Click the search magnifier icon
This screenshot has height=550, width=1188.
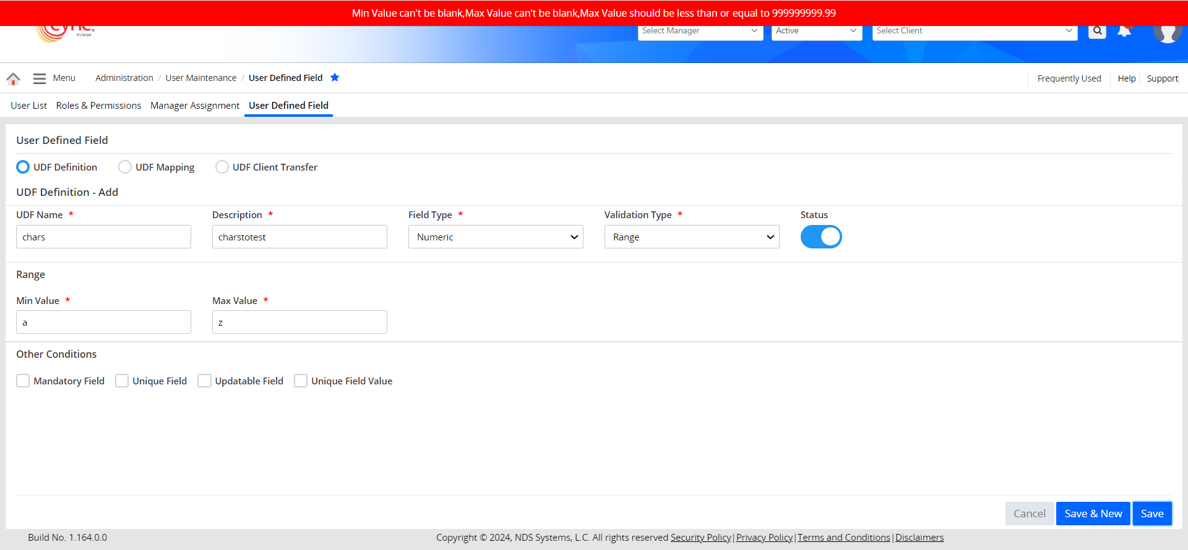click(x=1097, y=31)
